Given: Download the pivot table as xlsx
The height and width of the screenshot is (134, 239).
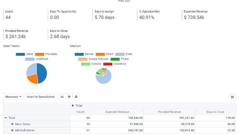Looking at the screenshot, I should 76,97.
